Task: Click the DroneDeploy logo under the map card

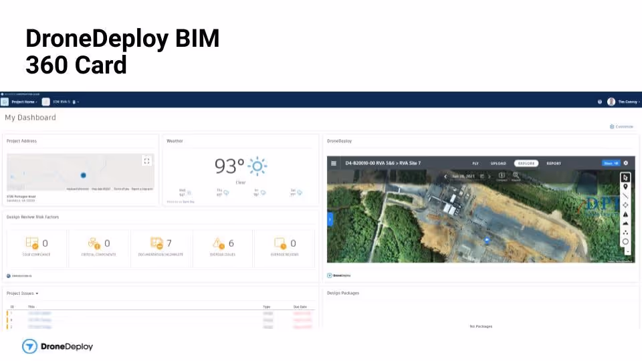Action: click(x=339, y=275)
